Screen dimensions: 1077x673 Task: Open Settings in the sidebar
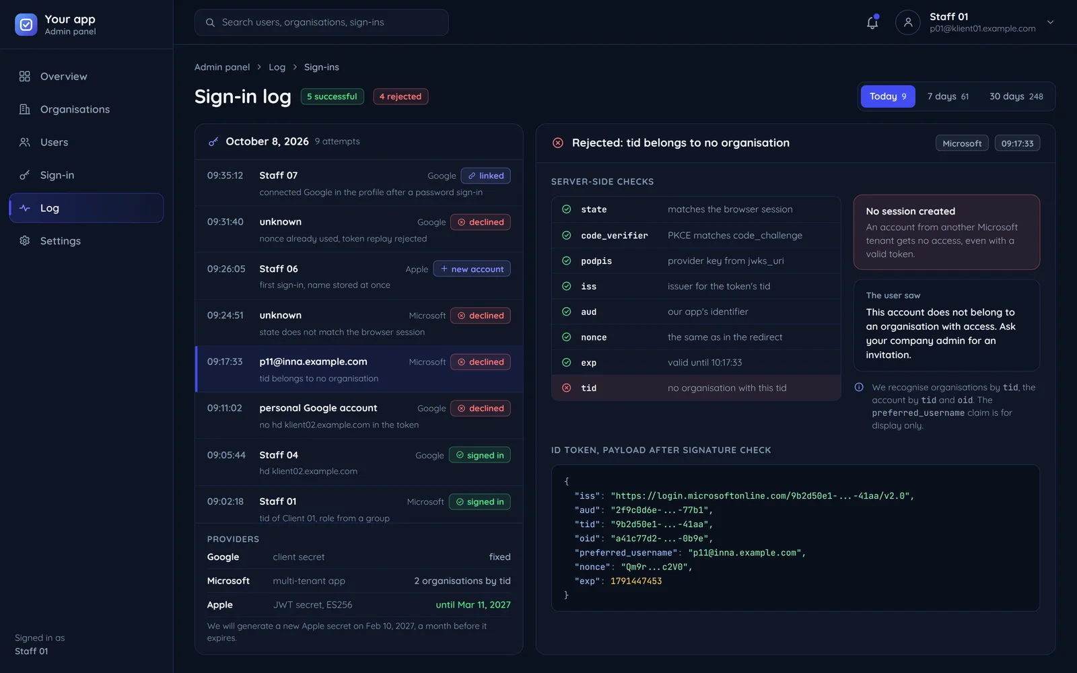tap(86, 241)
